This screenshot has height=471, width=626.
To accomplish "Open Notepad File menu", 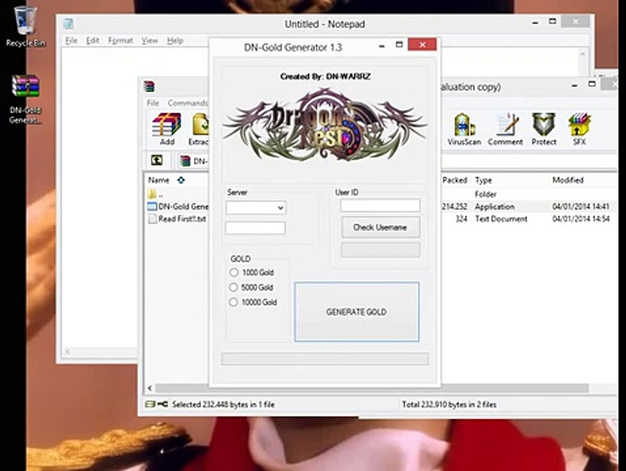I will pos(71,41).
